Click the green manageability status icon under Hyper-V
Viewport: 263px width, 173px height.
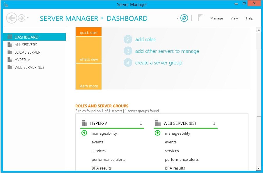click(x=84, y=133)
